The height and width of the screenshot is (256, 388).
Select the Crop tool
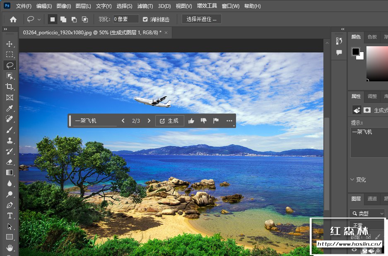point(10,87)
